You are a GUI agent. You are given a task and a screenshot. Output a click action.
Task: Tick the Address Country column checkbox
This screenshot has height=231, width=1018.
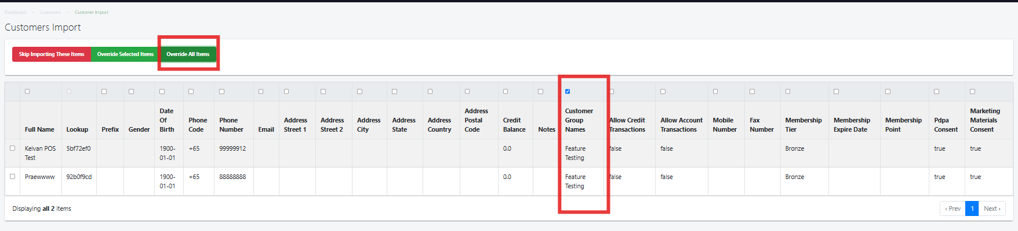(x=430, y=91)
